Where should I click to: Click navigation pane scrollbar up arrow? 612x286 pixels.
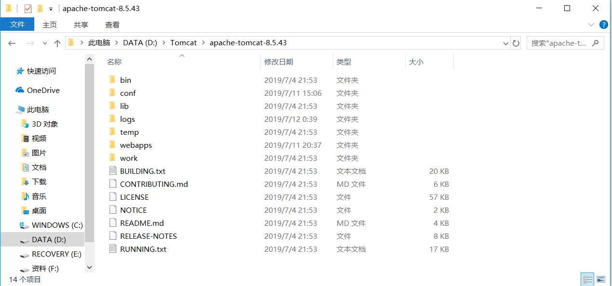click(90, 59)
